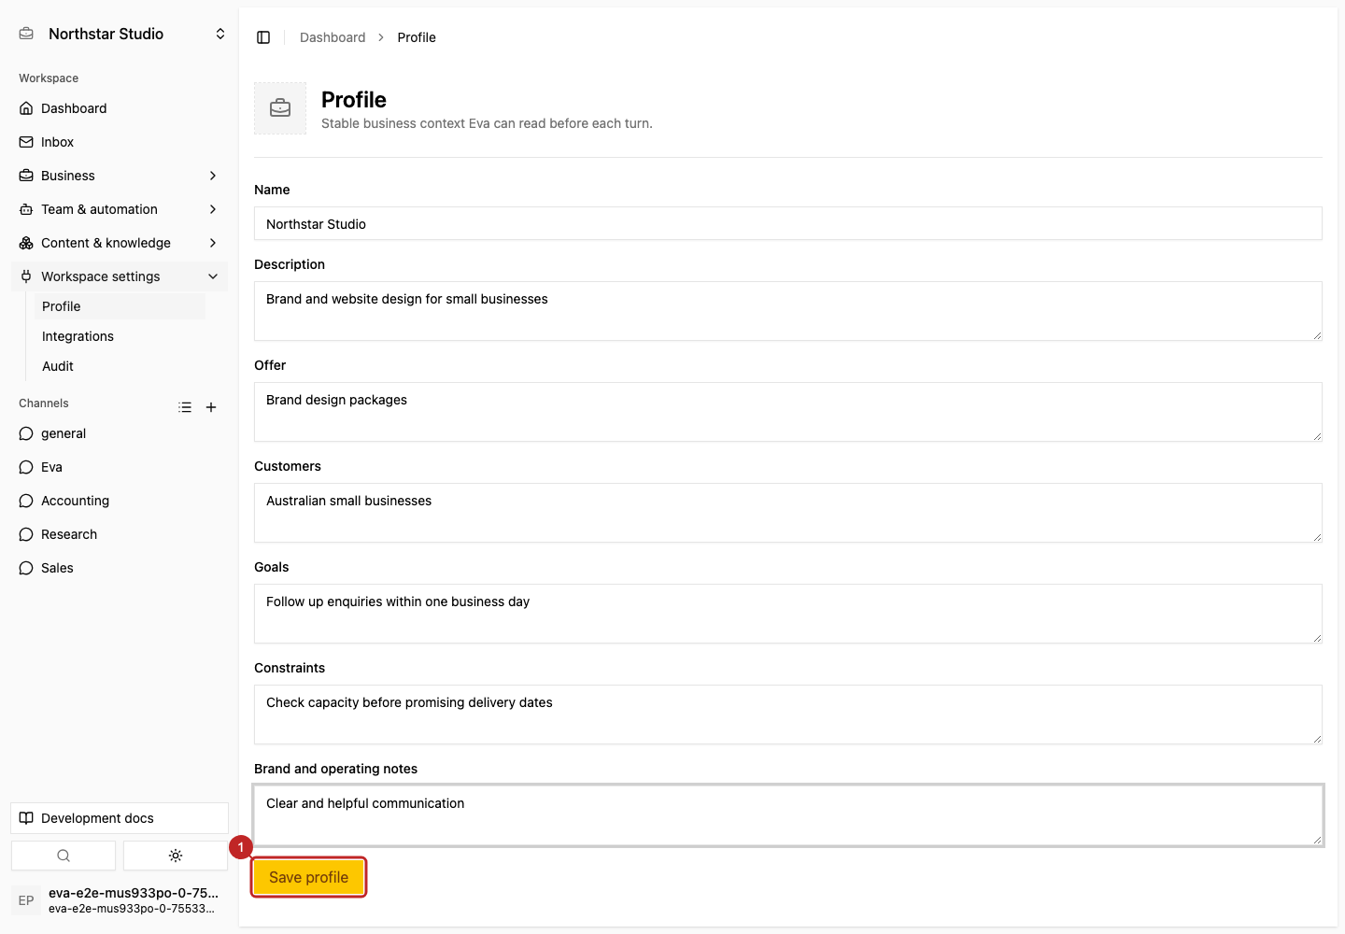Image resolution: width=1345 pixels, height=934 pixels.
Task: Click the Accounting channel chat icon
Action: (26, 501)
